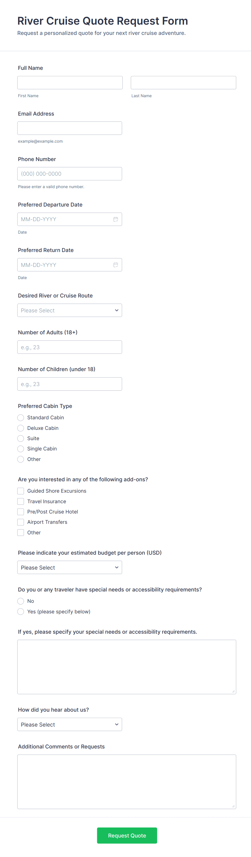Select Number of Children input box

pyautogui.click(x=70, y=384)
